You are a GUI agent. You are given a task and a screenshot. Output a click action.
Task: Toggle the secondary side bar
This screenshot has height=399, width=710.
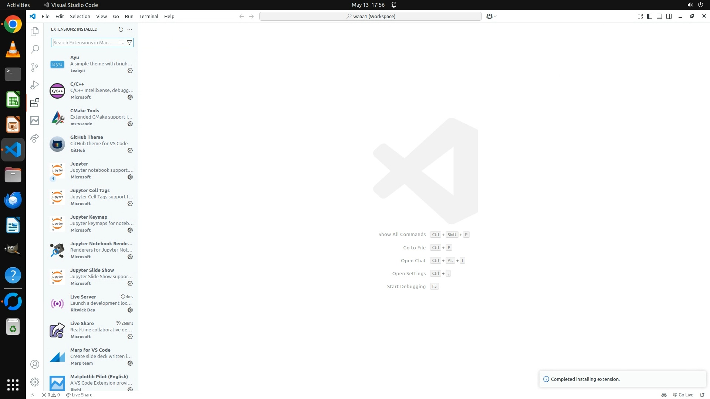click(x=669, y=16)
